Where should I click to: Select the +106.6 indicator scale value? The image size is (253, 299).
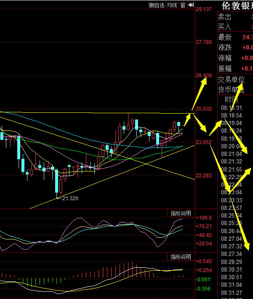tap(204, 218)
